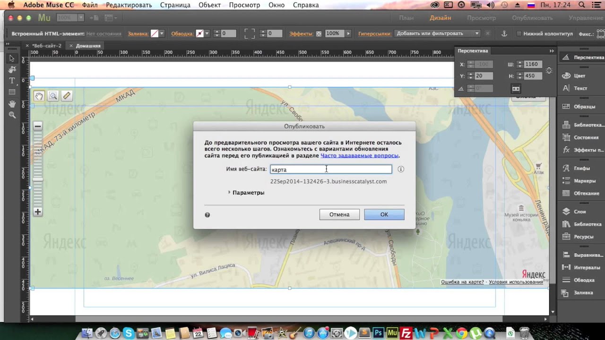Click the fill color swatch
This screenshot has height=340, width=605.
pos(154,34)
